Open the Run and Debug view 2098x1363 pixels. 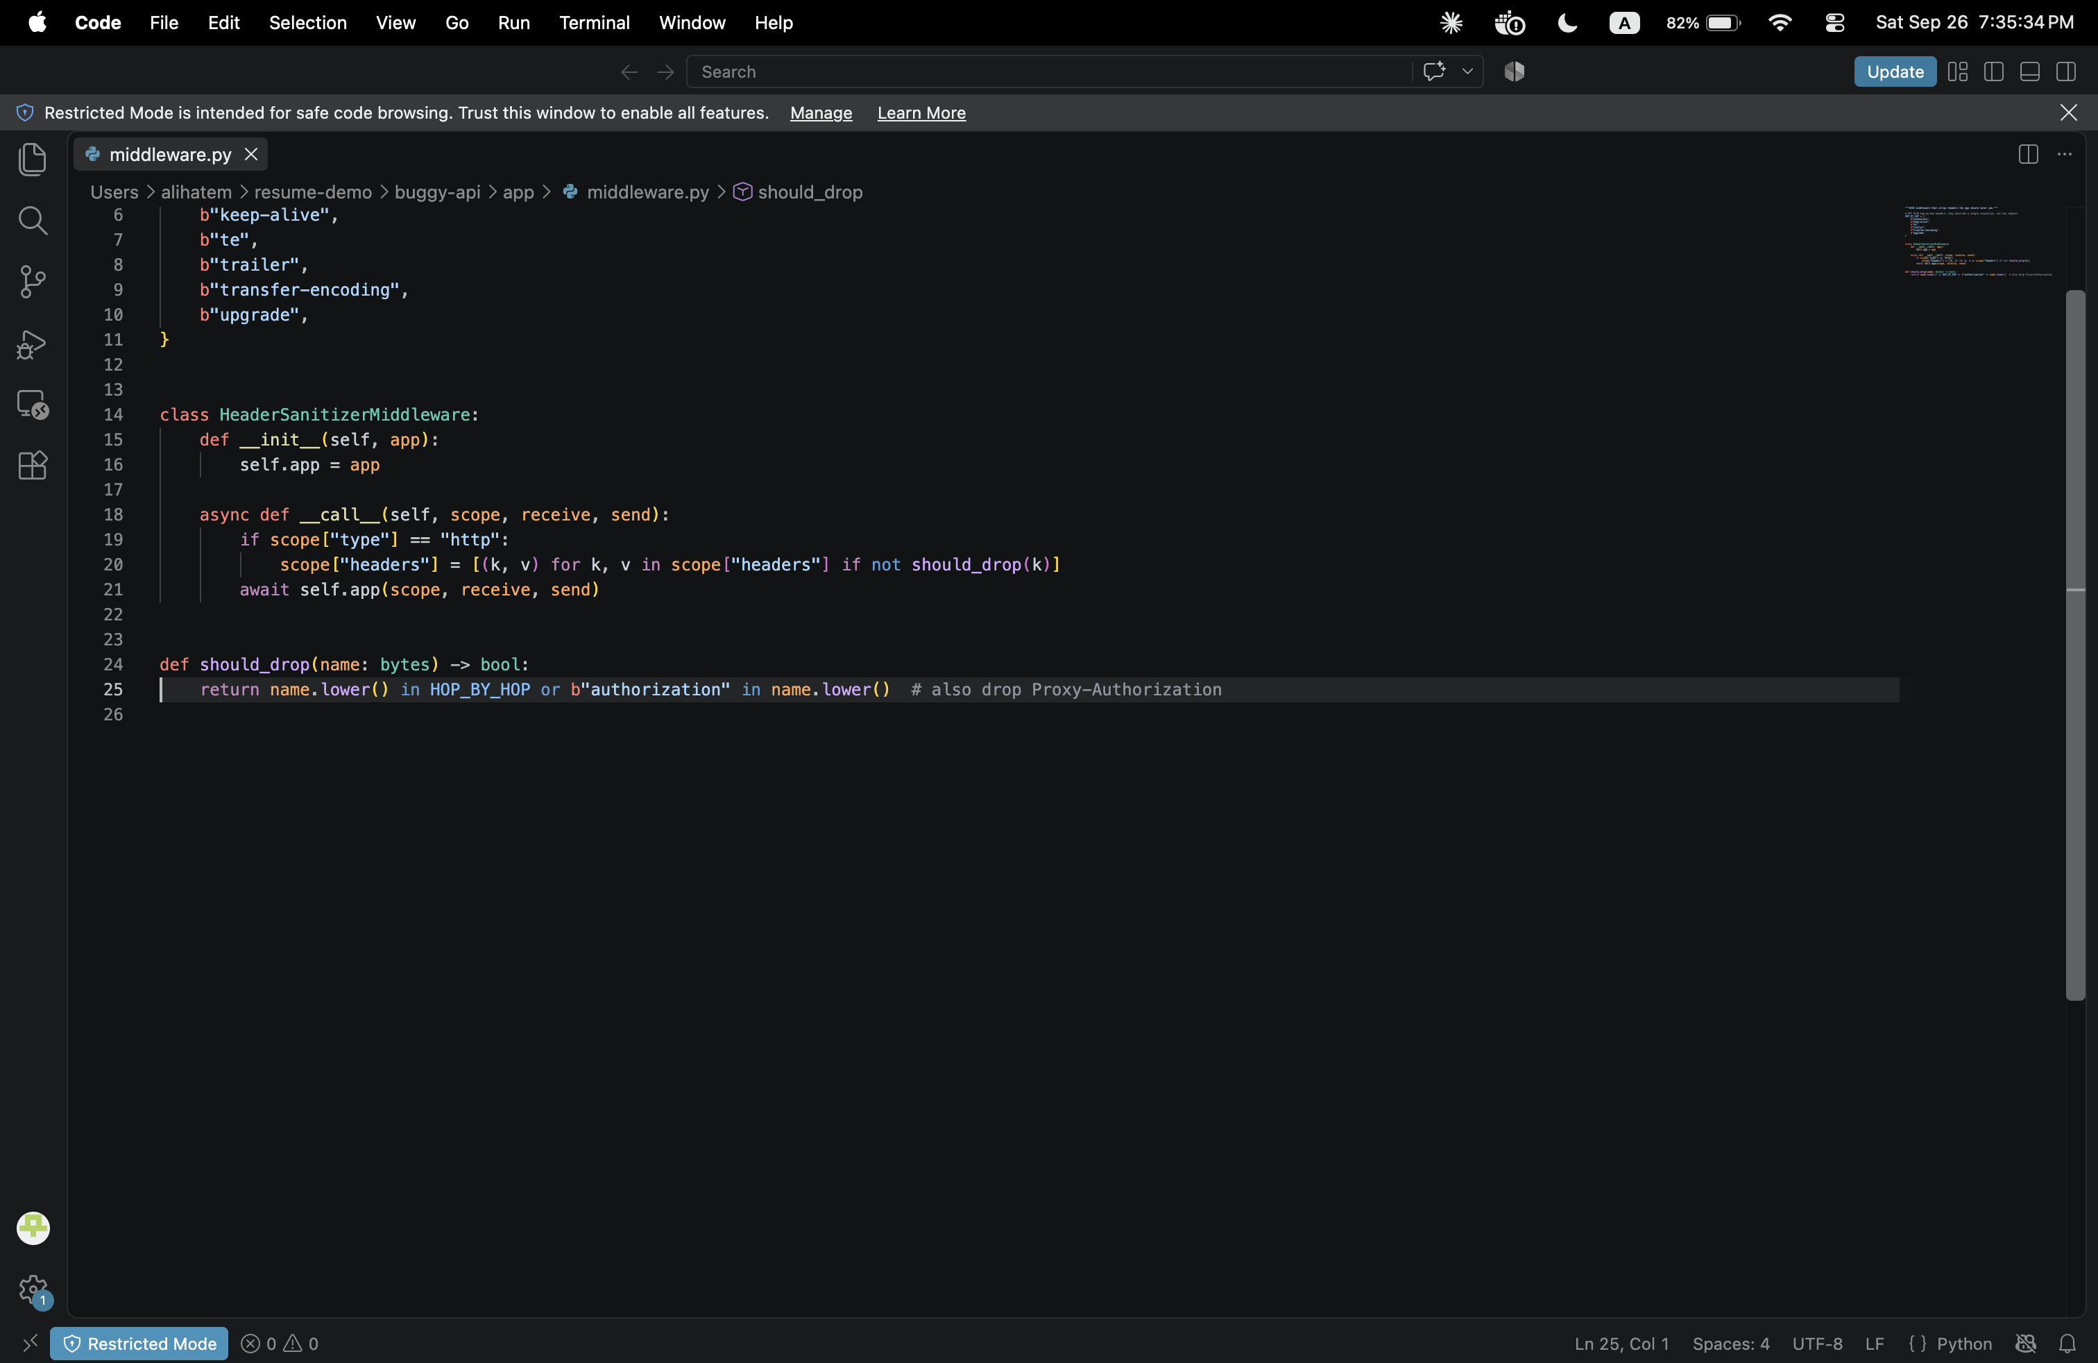point(33,344)
